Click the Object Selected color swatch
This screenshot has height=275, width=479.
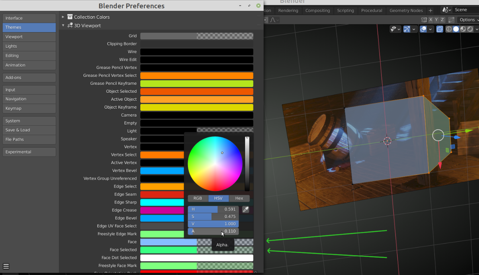click(197, 92)
